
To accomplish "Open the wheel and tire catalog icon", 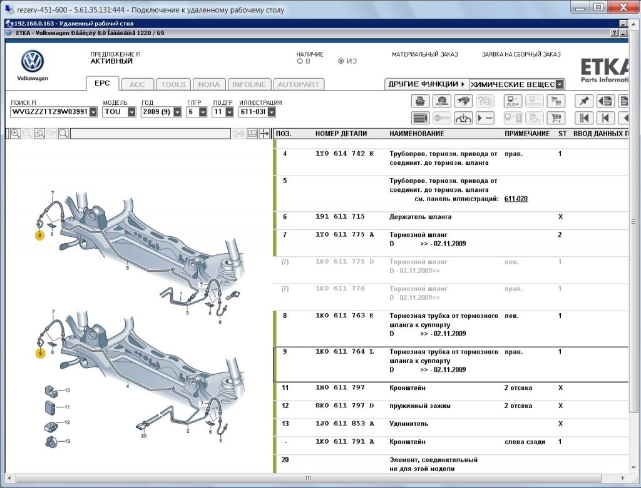I will click(x=441, y=101).
